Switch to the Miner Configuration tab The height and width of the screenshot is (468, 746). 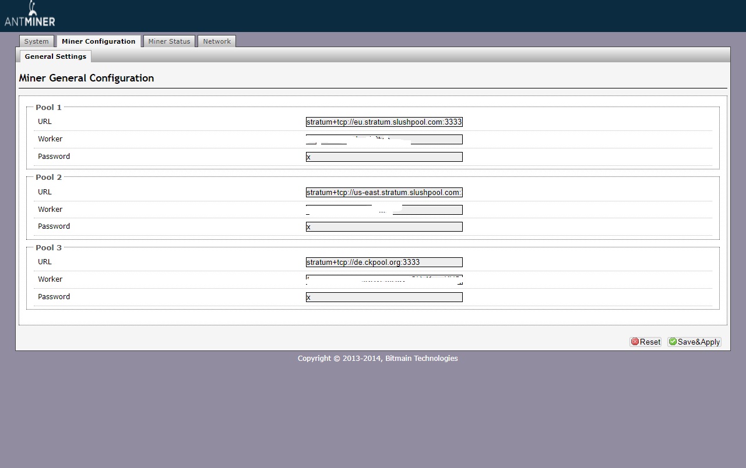pos(98,41)
